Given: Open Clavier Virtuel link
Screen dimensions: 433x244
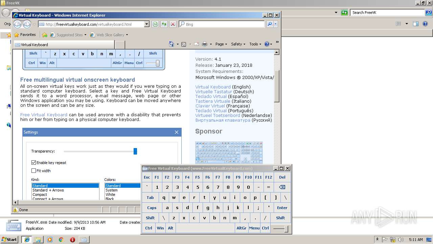Looking at the screenshot, I should click(x=210, y=106).
